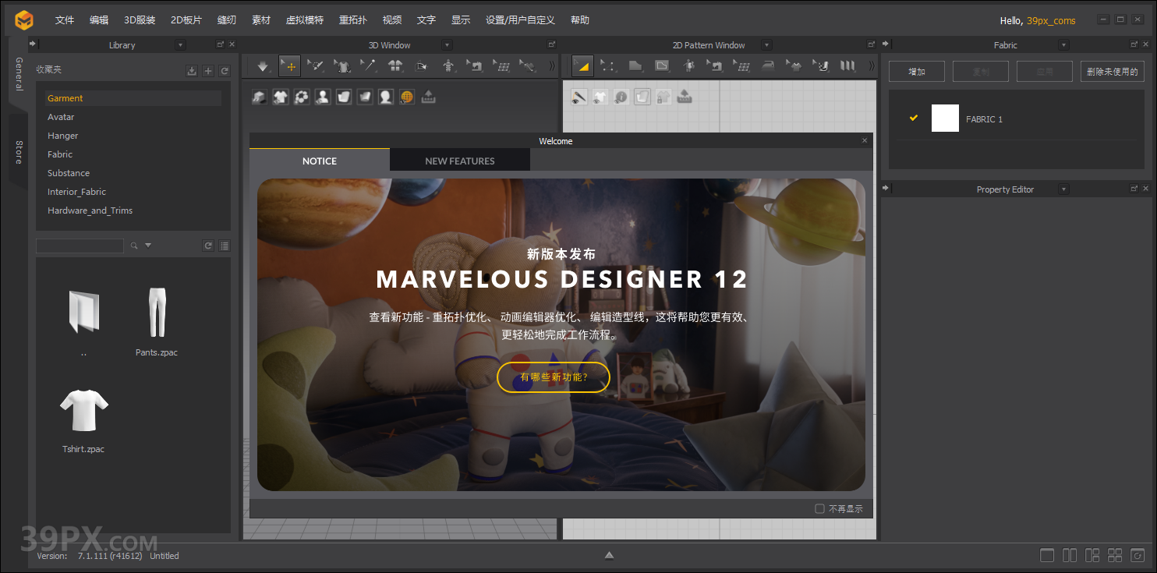Viewport: 1157px width, 573px height.
Task: Expand the bottom panel with the up triangle
Action: (610, 555)
